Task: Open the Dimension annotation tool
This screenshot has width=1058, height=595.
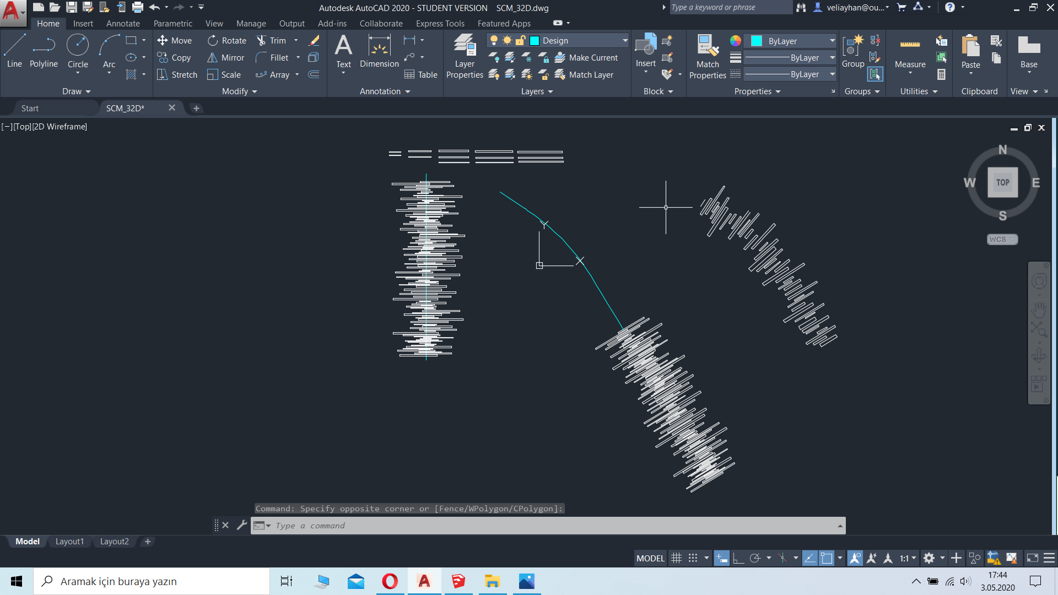Action: click(x=379, y=50)
